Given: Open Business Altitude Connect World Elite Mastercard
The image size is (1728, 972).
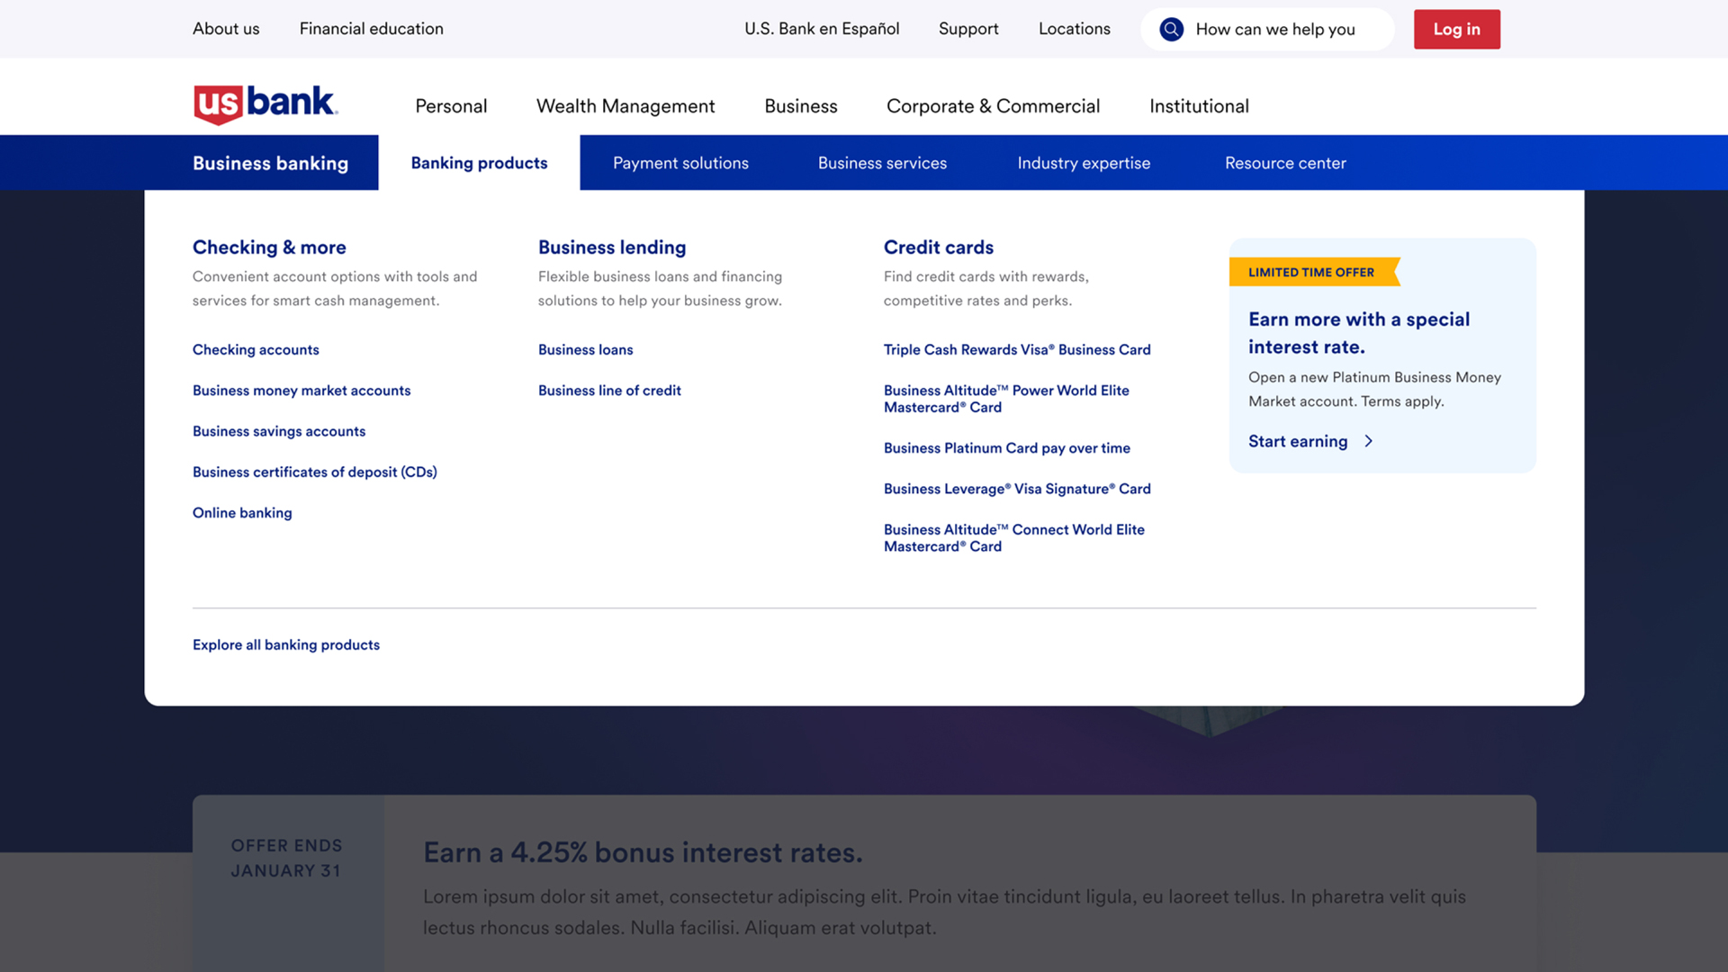Looking at the screenshot, I should [x=1014, y=538].
